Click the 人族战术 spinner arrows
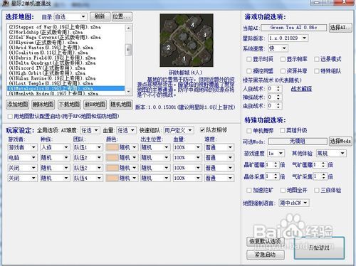 pyautogui.click(x=278, y=89)
